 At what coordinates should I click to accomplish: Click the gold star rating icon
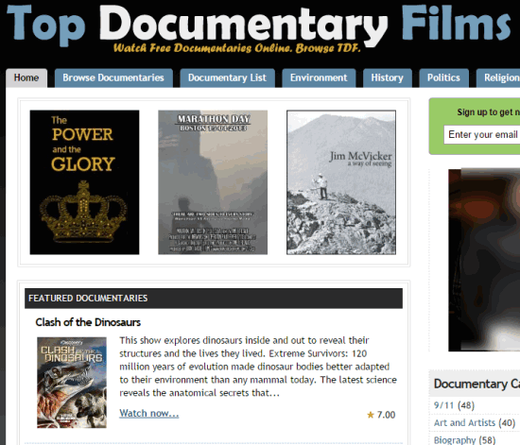tap(371, 415)
